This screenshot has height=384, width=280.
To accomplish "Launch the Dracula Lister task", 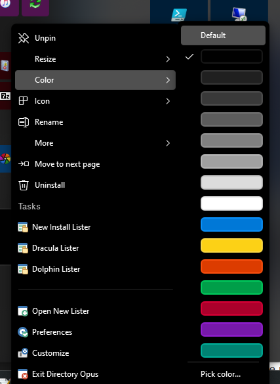I will [x=95, y=248].
